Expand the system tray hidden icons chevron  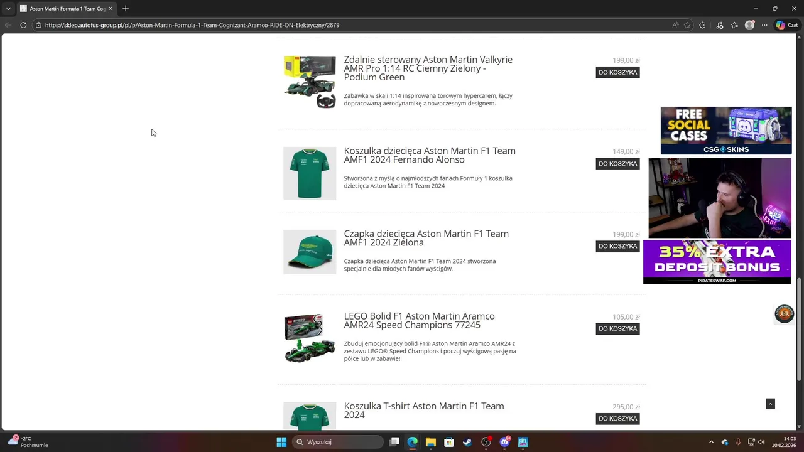coord(711,442)
